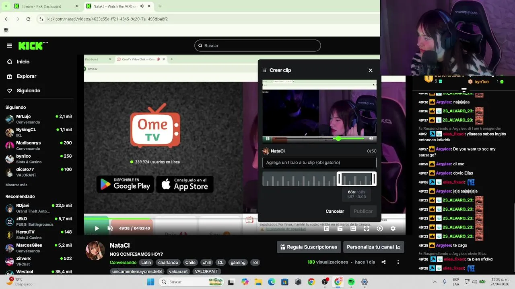Open the browser apps grid icon
This screenshot has width=515, height=289.
(6, 30)
